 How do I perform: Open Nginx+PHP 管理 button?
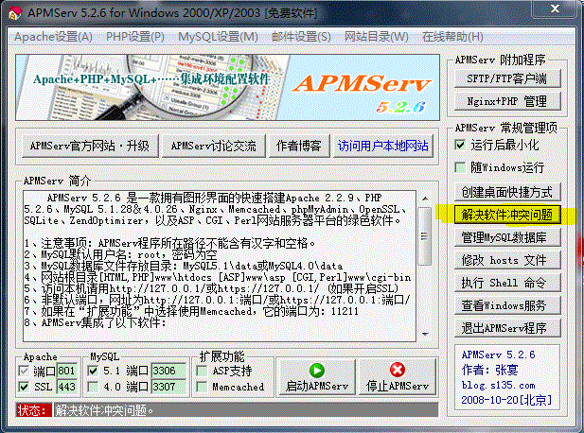tap(507, 101)
